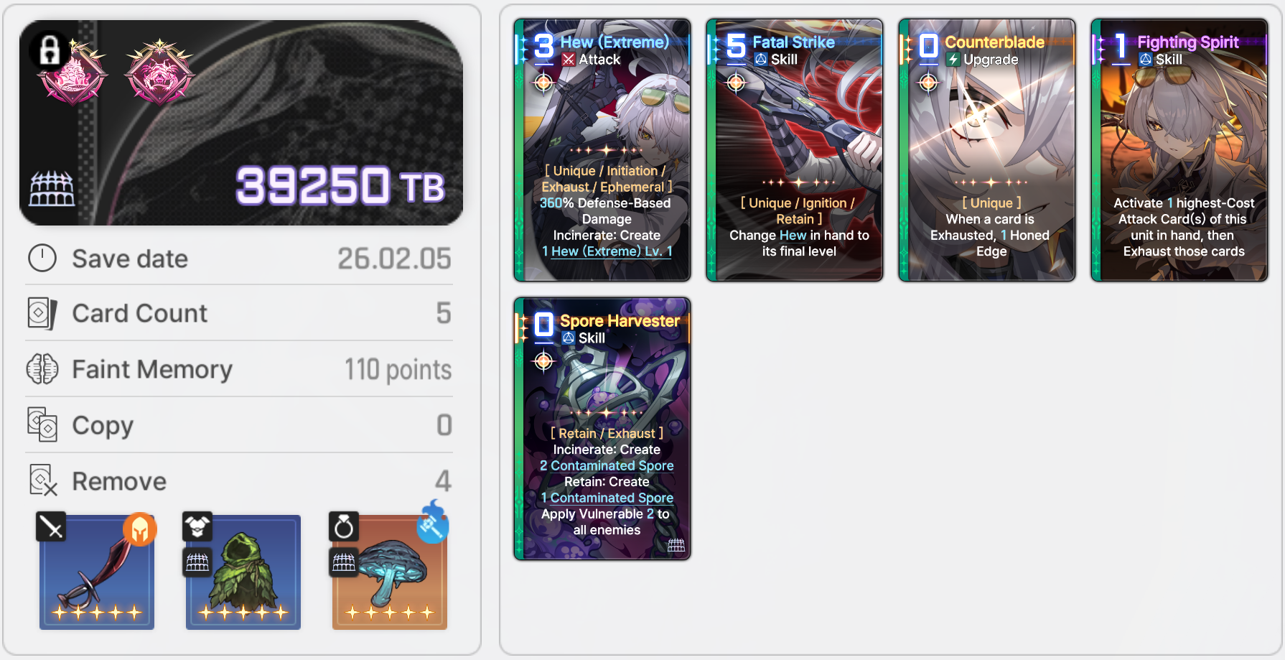Screen dimensions: 1285x660
Task: Select the Fatal Strike skill card
Action: [795, 150]
